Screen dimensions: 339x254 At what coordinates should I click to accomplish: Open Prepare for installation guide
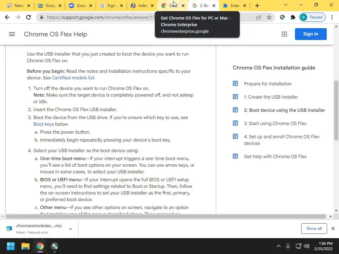click(x=267, y=84)
